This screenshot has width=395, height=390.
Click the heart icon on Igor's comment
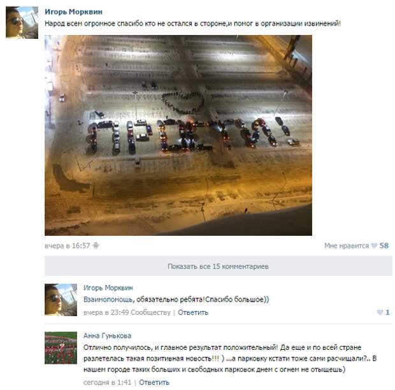pyautogui.click(x=380, y=312)
